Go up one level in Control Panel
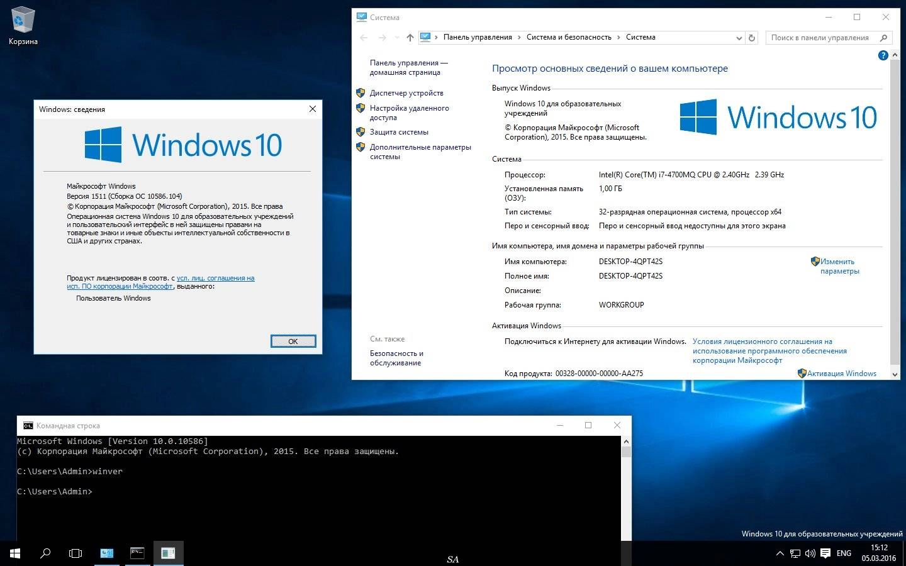This screenshot has width=906, height=566. click(x=410, y=38)
